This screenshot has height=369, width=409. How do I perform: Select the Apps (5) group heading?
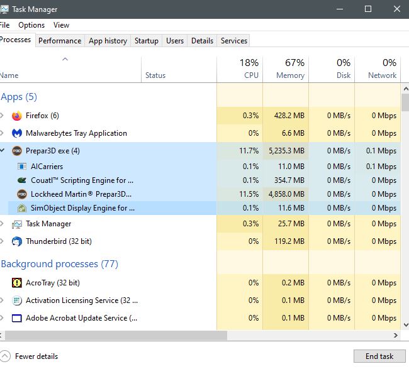tap(19, 97)
